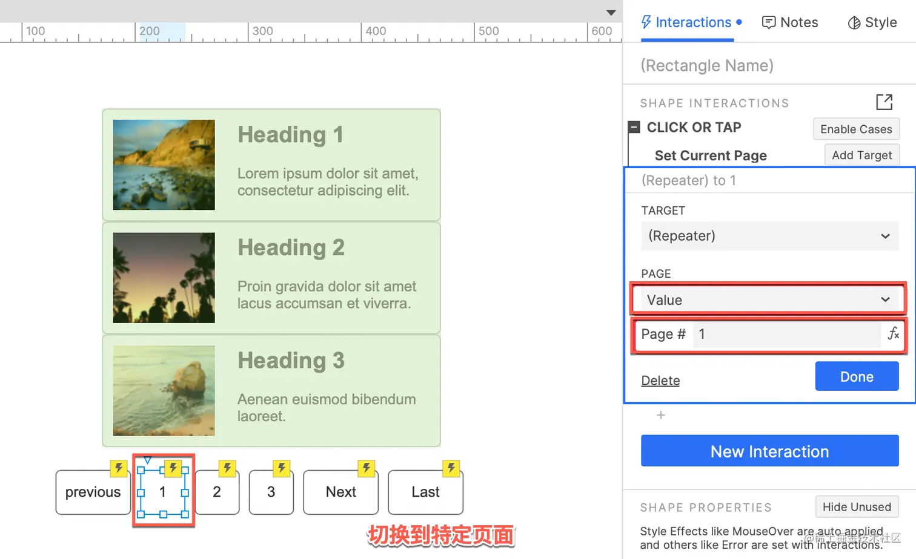916x559 pixels.
Task: Switch to the Style tab
Action: pyautogui.click(x=872, y=23)
